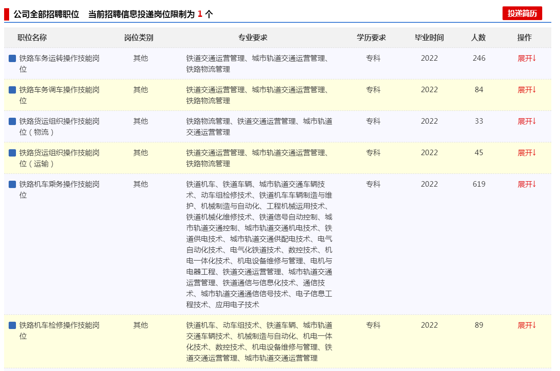Open the 铁路机车乘务操作技能岗位 title text
The image size is (560, 371).
tap(59, 184)
